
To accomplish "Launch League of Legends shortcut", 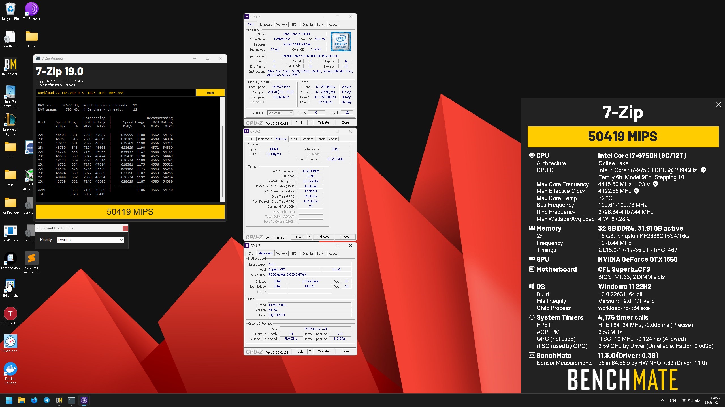I will pos(10,124).
